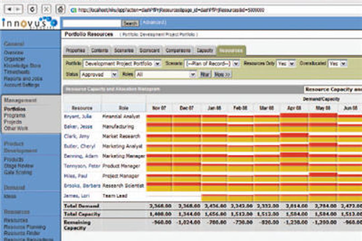
Task: Click Bryant Julie's Apr 08 red histogram bar
Action: click(x=294, y=115)
